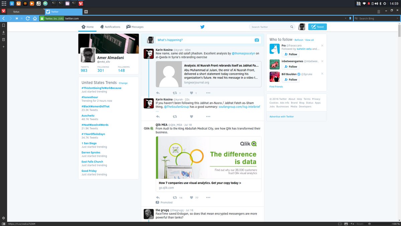Refresh Who to follow suggestions
401x226 pixels.
pos(299,40)
